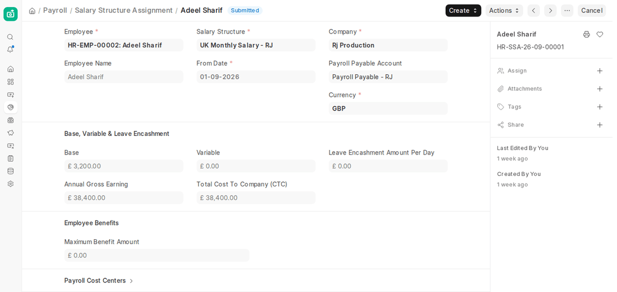Open the gear settings sidebar icon
The image size is (617, 292).
tap(10, 184)
